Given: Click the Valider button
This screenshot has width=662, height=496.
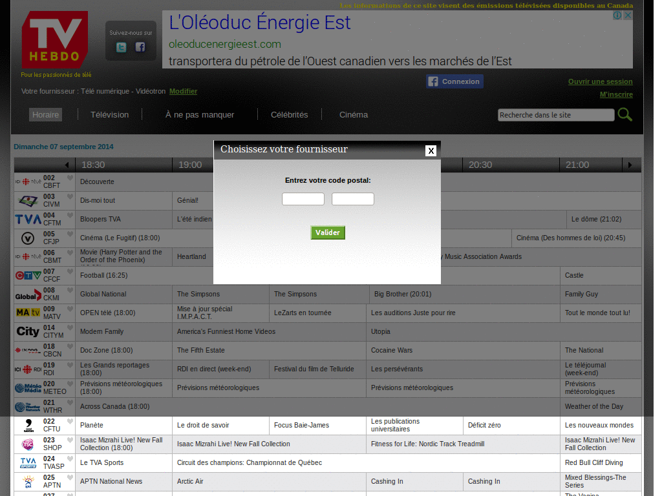Looking at the screenshot, I should 328,232.
